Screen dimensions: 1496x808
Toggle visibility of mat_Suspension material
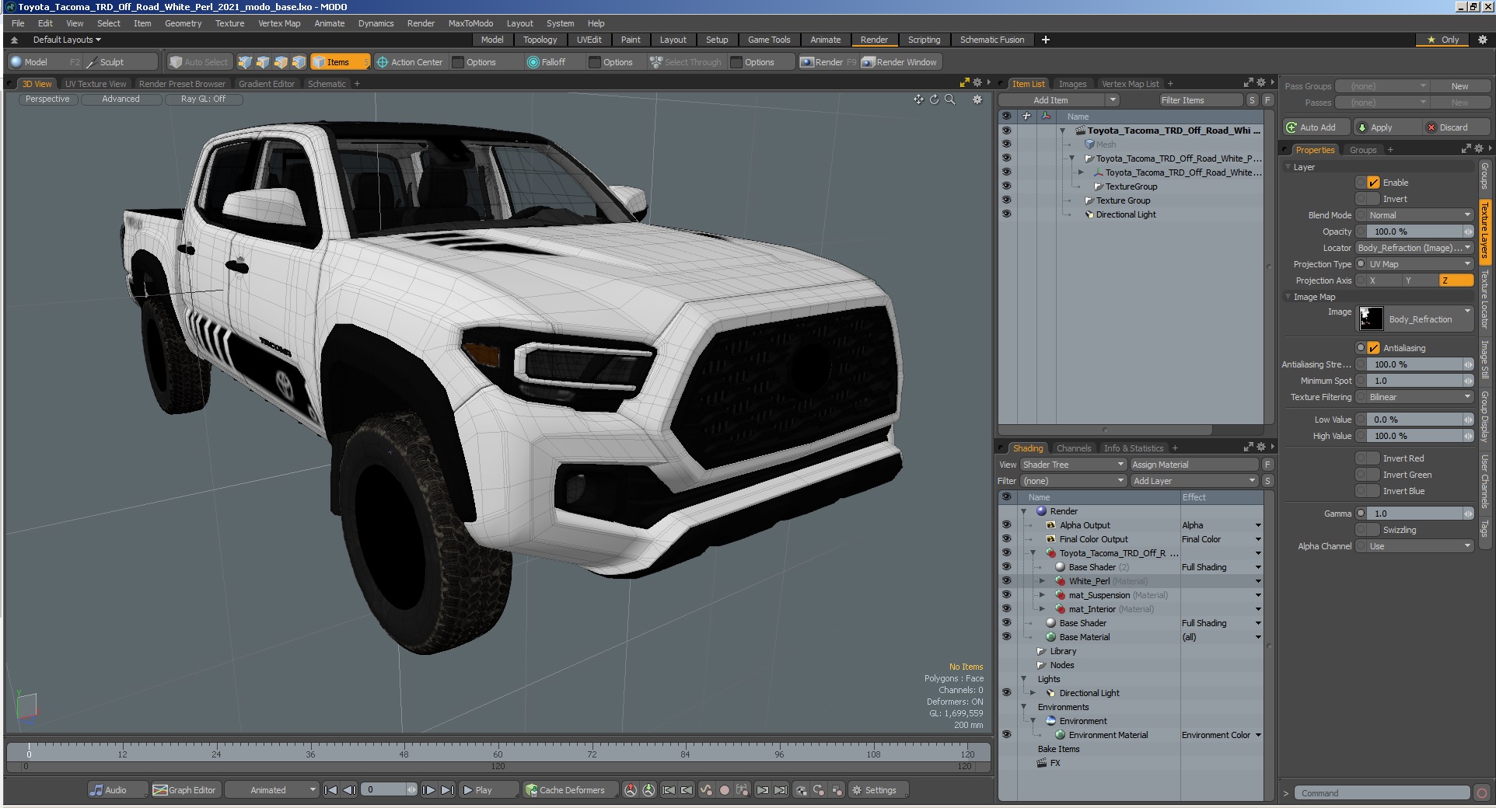coord(1006,594)
